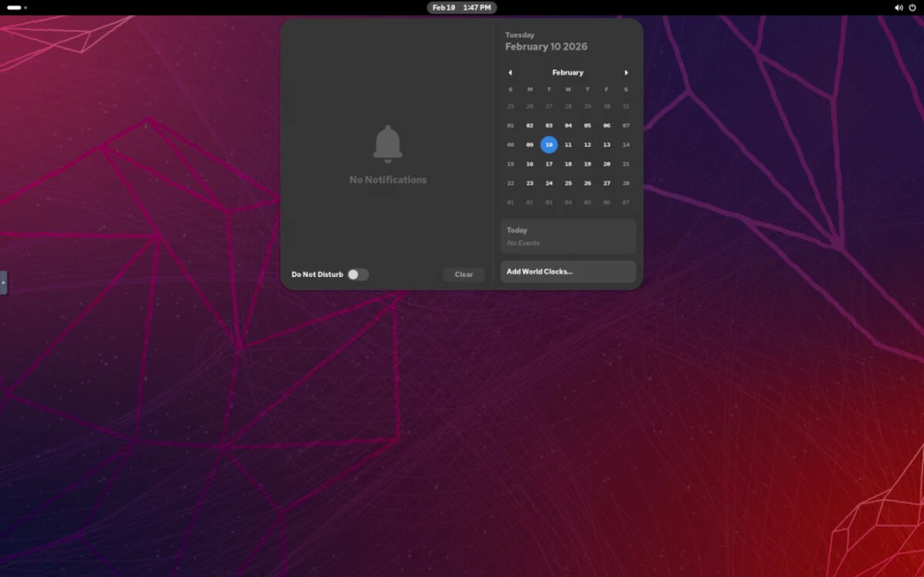Select February 20 in calendar
924x577 pixels.
point(607,164)
